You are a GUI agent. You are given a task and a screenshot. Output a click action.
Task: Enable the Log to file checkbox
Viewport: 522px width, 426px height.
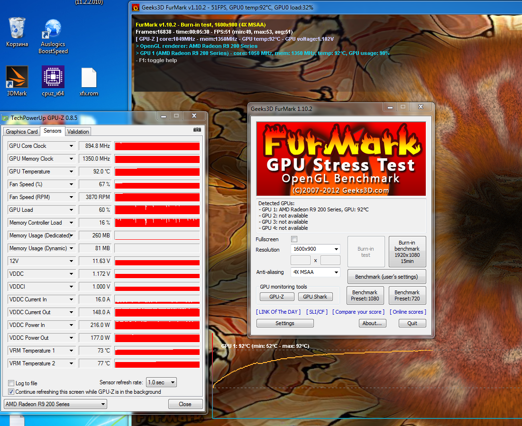(11, 383)
